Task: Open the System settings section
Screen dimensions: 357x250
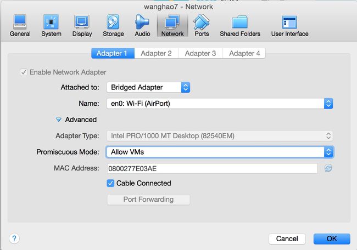Action: click(51, 25)
